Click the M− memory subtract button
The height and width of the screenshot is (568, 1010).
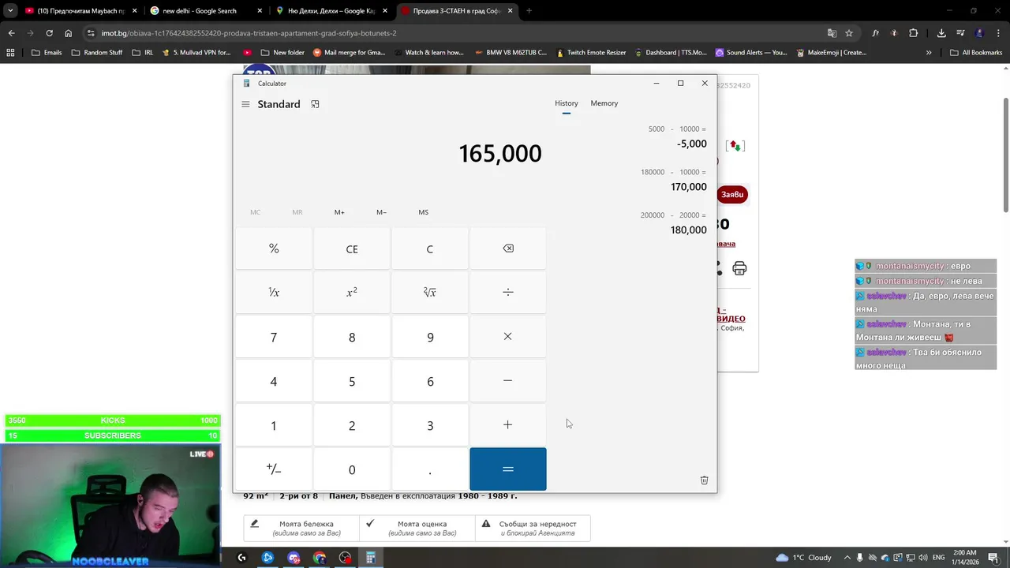[381, 212]
